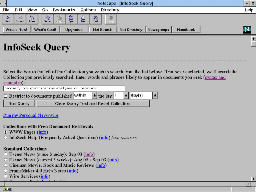This screenshot has width=256, height=192.
Task: Click the Find toolbar icon
Action: point(96,19)
